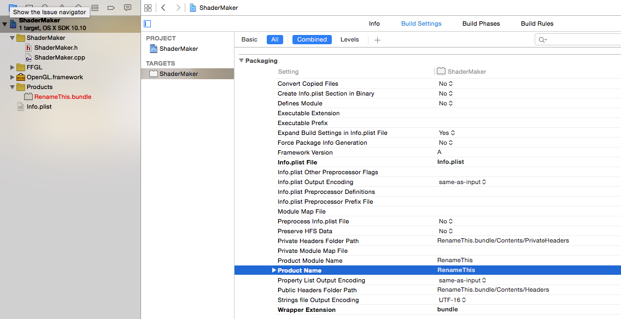The width and height of the screenshot is (621, 319).
Task: Click the plus button to add build setting
Action: click(377, 40)
